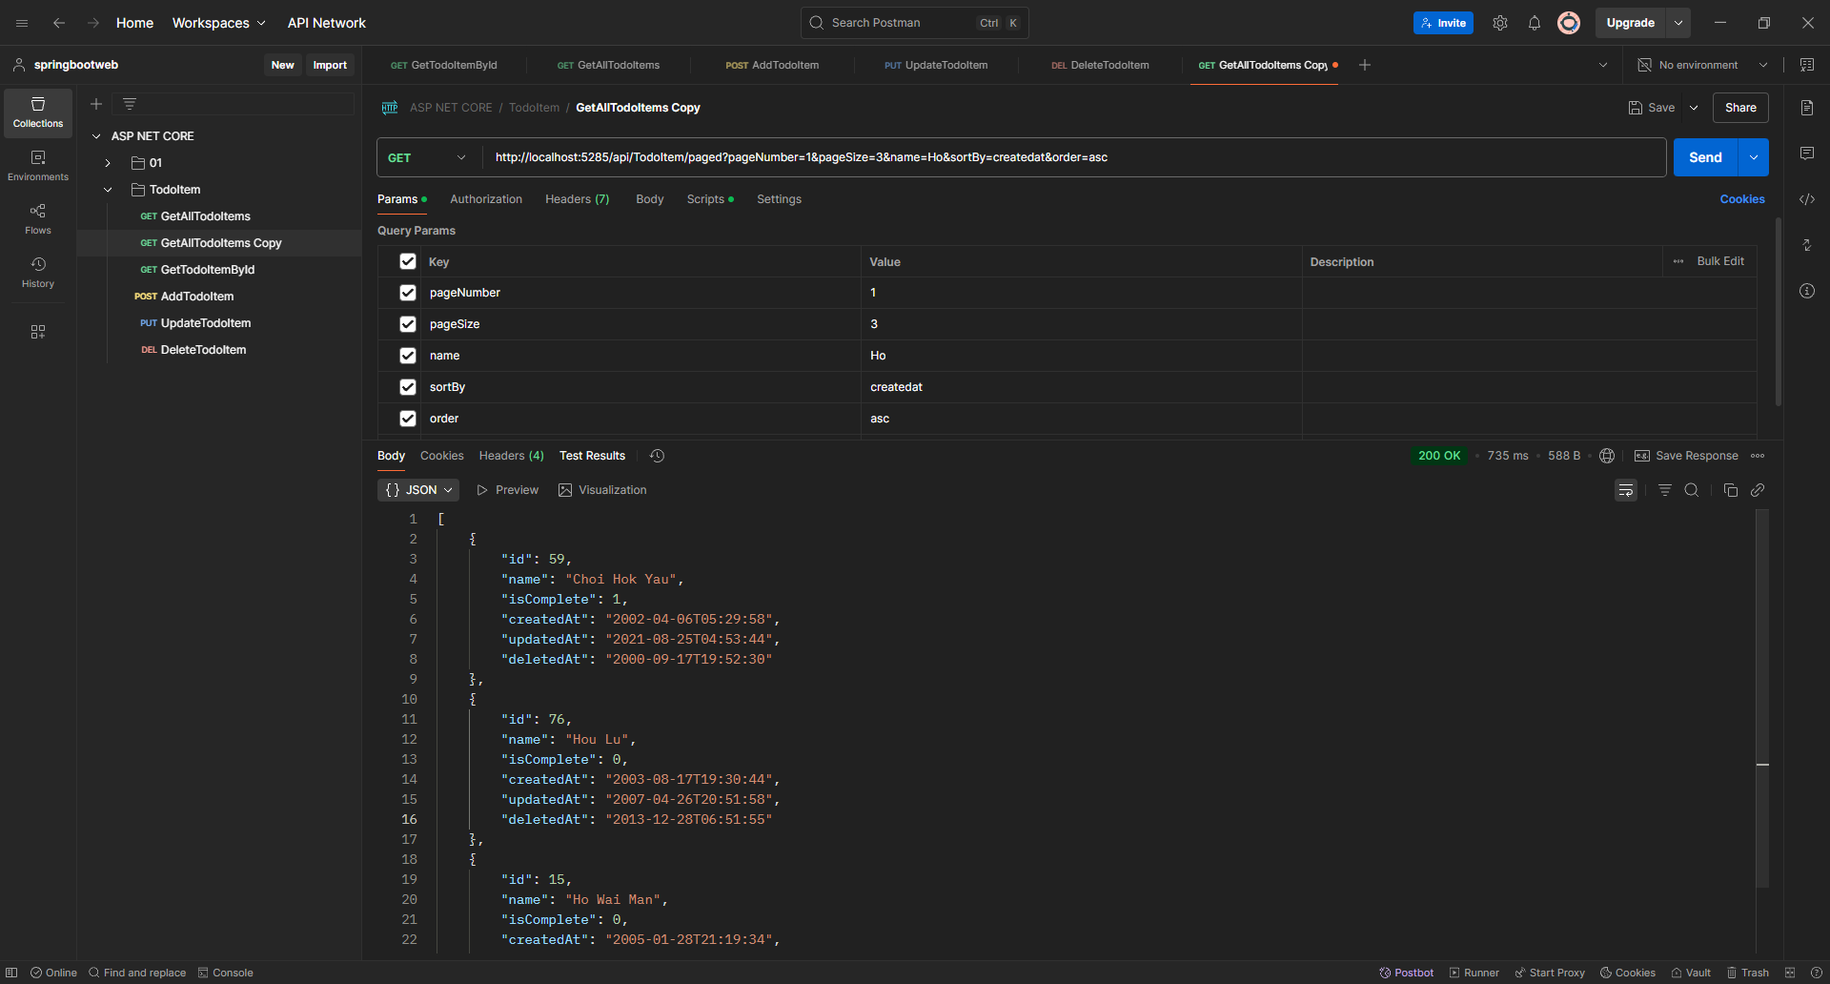Open the GET method dropdown

428,157
